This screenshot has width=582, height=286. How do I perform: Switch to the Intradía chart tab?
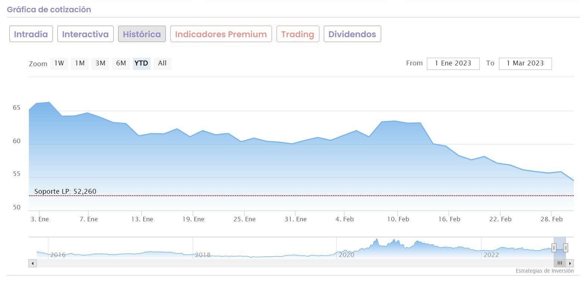coord(31,34)
